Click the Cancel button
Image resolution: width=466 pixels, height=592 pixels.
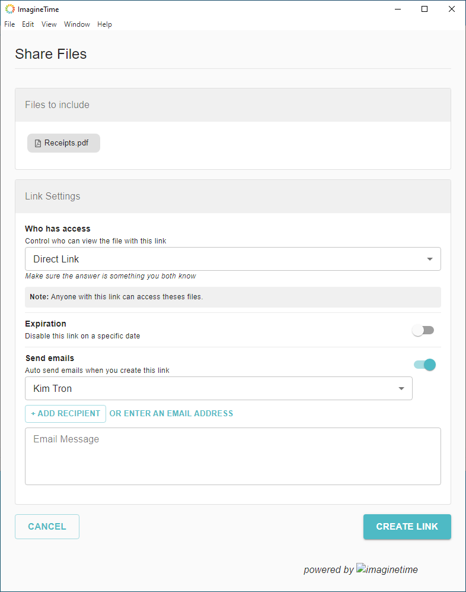click(47, 527)
